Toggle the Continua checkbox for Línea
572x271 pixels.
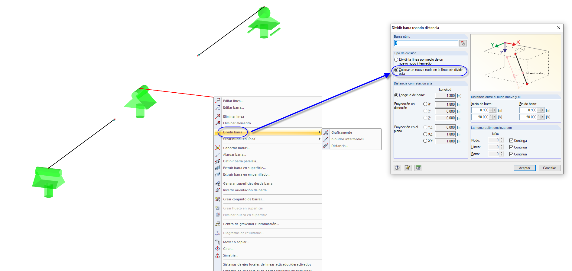pos(511,147)
